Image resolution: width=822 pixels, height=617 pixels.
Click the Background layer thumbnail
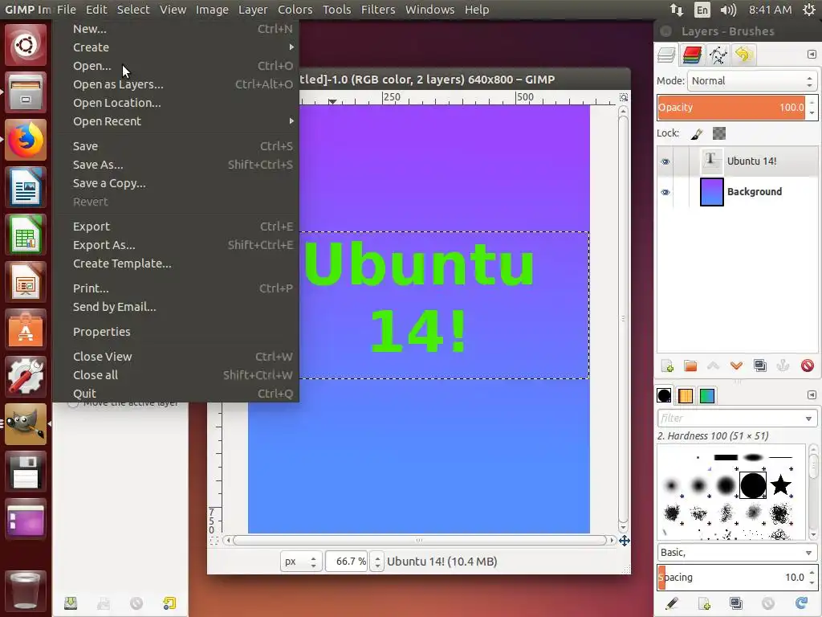pos(712,191)
